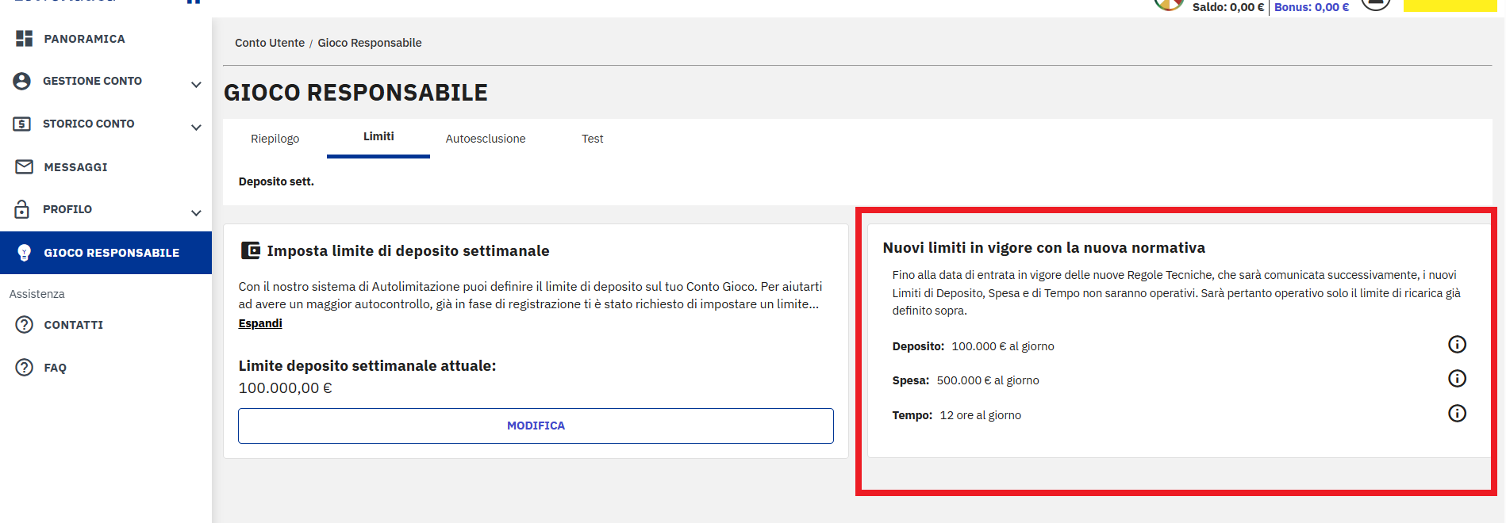The width and height of the screenshot is (1506, 523).
Task: Click the Espandi link to read more
Action: (260, 323)
